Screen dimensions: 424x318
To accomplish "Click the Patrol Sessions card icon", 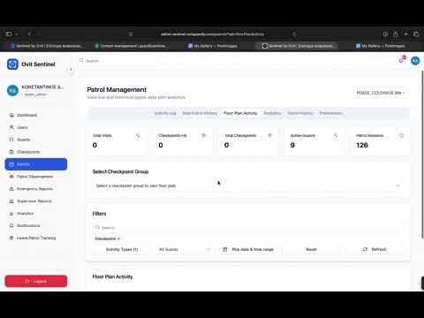I will tap(401, 135).
